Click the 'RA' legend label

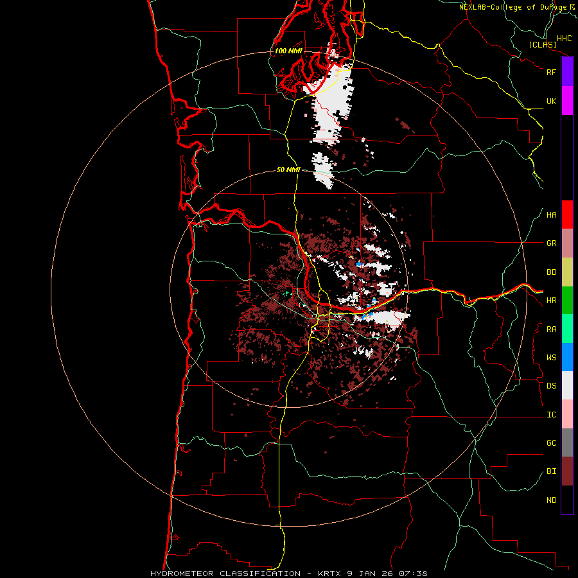[551, 329]
